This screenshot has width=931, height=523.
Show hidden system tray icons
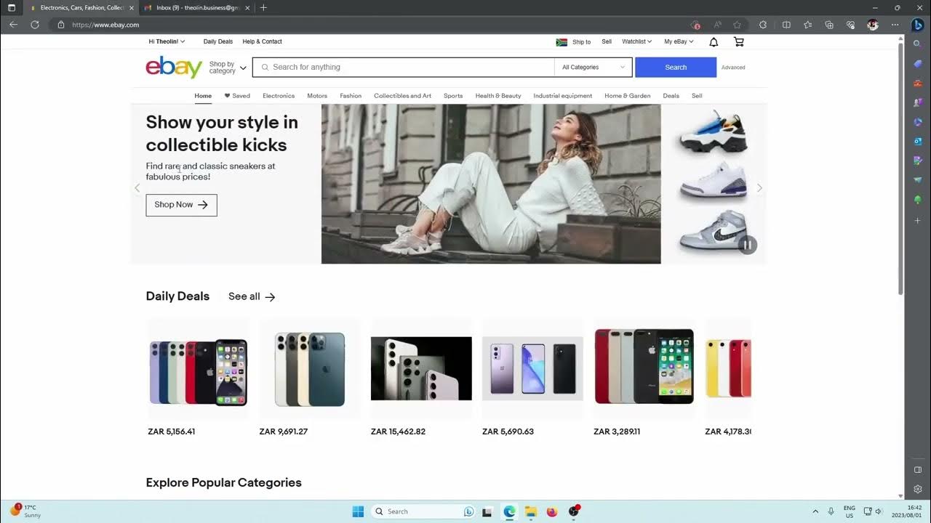[x=815, y=511]
